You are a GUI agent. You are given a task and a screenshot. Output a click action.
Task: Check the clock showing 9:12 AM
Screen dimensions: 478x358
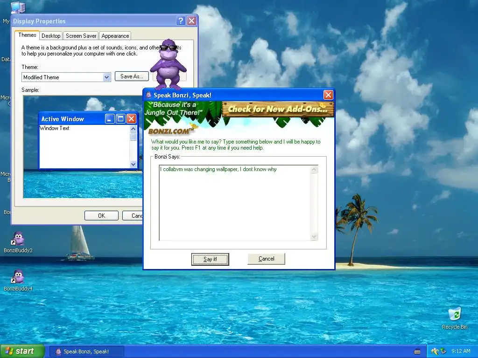(461, 351)
